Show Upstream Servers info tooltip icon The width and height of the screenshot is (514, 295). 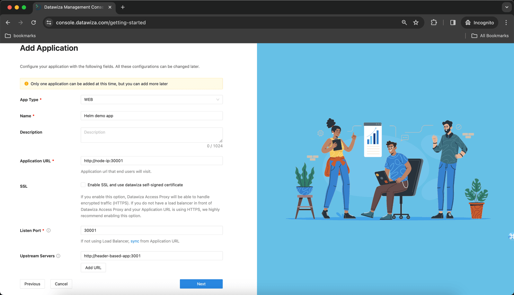(58, 256)
